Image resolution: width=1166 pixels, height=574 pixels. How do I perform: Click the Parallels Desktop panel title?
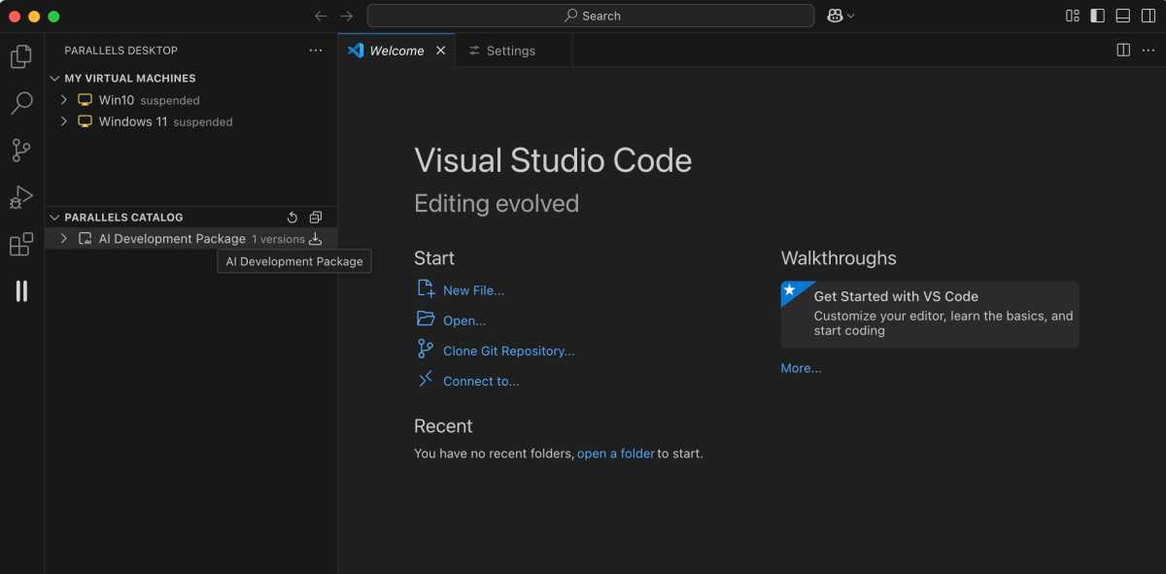pyautogui.click(x=121, y=51)
